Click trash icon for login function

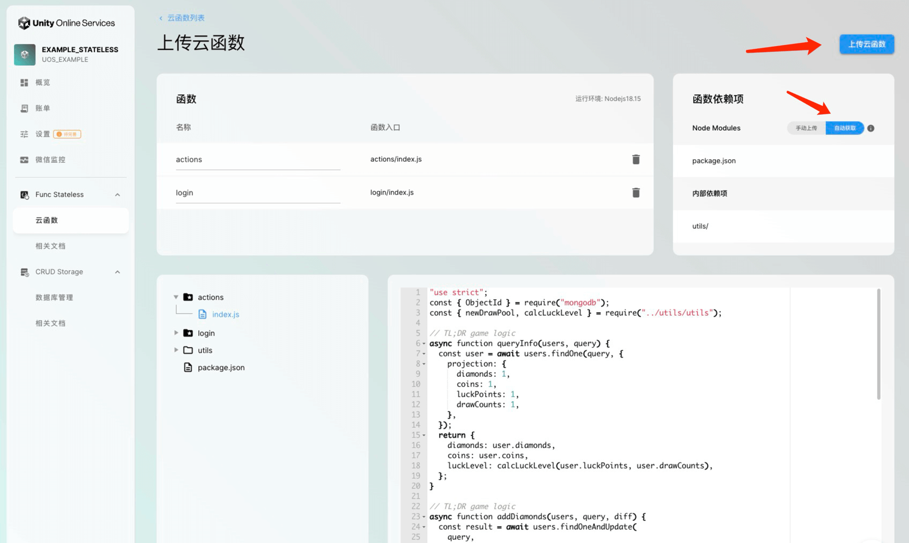click(x=636, y=192)
